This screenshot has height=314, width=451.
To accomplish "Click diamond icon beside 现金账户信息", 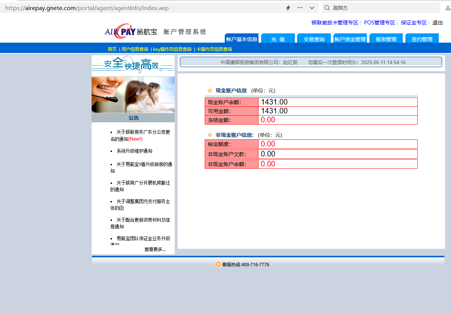I will [210, 90].
